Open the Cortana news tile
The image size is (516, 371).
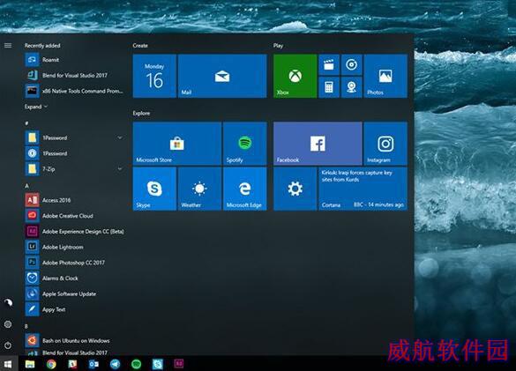(x=363, y=189)
